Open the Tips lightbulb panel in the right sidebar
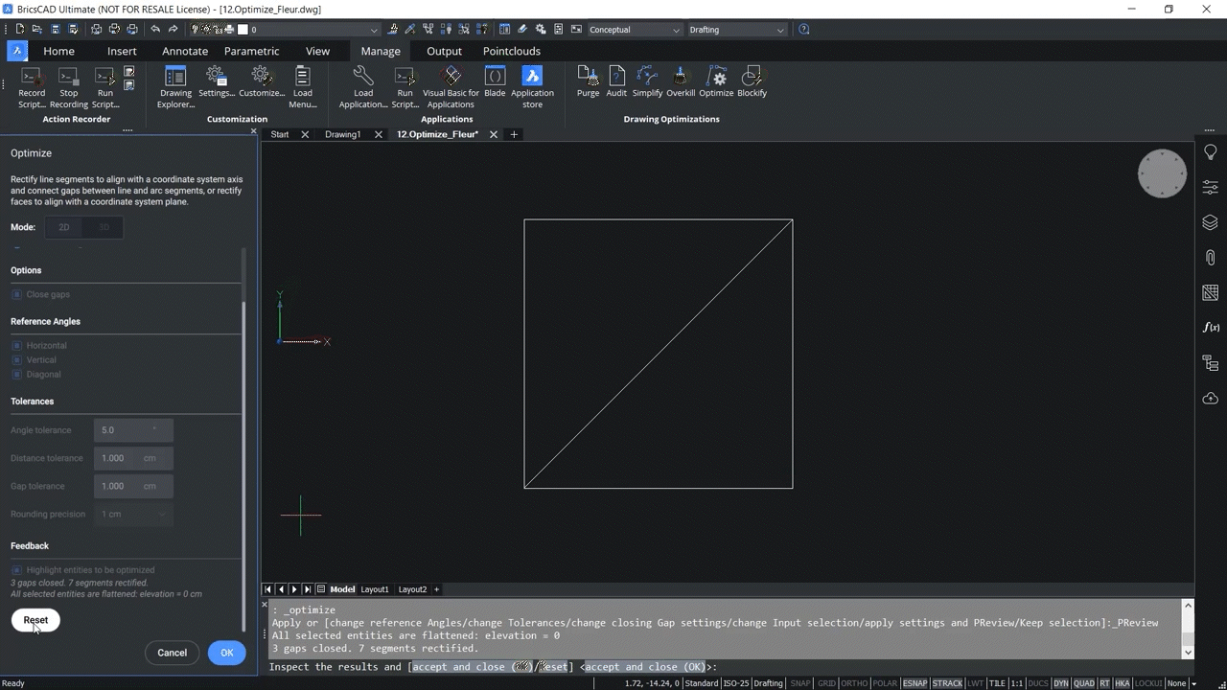Viewport: 1227px width, 690px height. click(x=1210, y=152)
